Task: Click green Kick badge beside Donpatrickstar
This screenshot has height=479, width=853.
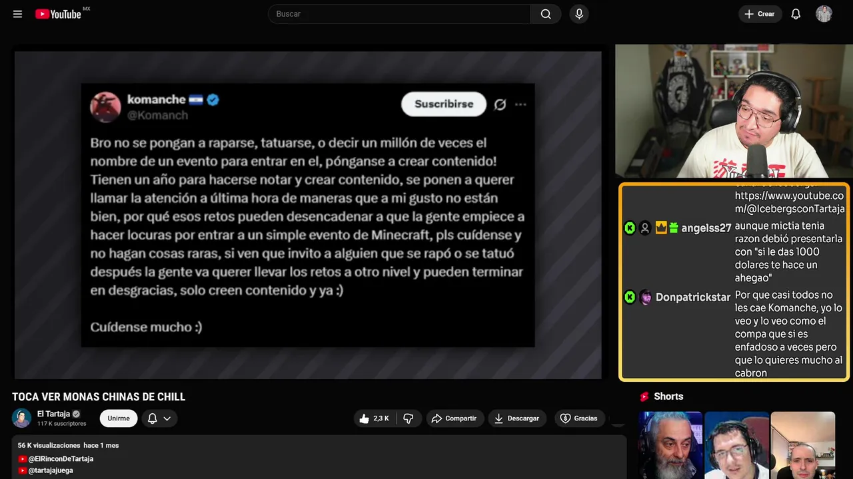Action: pos(630,297)
